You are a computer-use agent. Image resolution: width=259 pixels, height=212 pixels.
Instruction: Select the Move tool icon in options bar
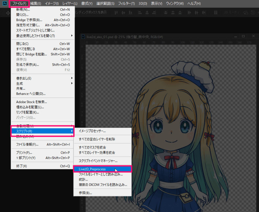click(8, 13)
